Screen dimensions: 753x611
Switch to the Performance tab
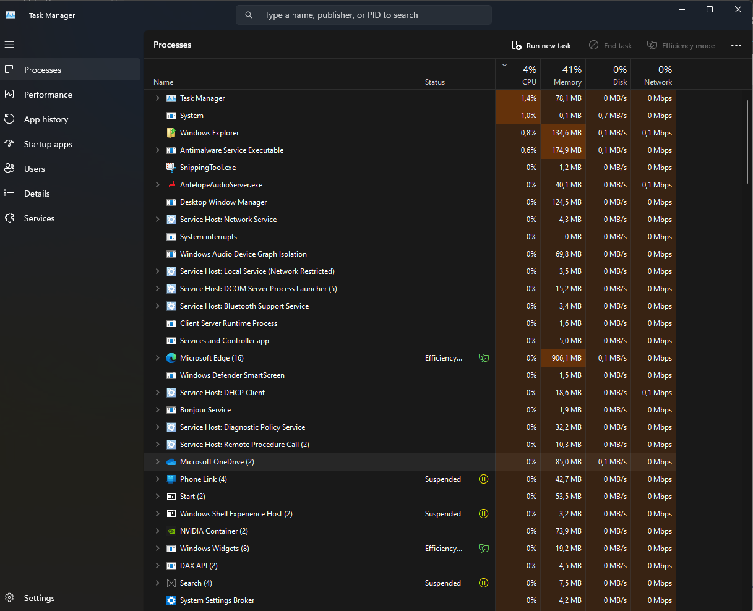71,95
